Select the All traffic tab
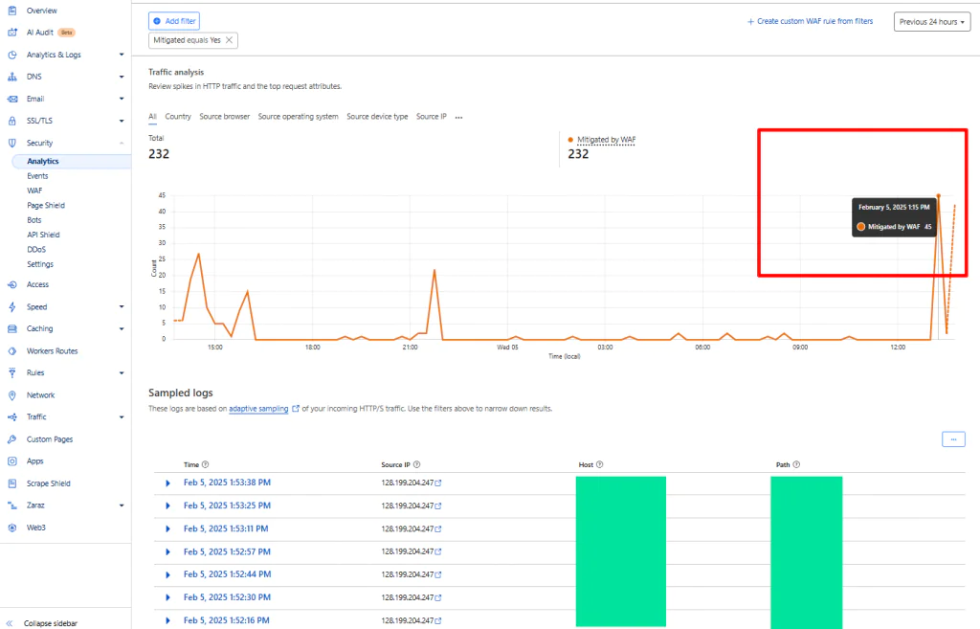Image resolution: width=980 pixels, height=629 pixels. pos(152,117)
